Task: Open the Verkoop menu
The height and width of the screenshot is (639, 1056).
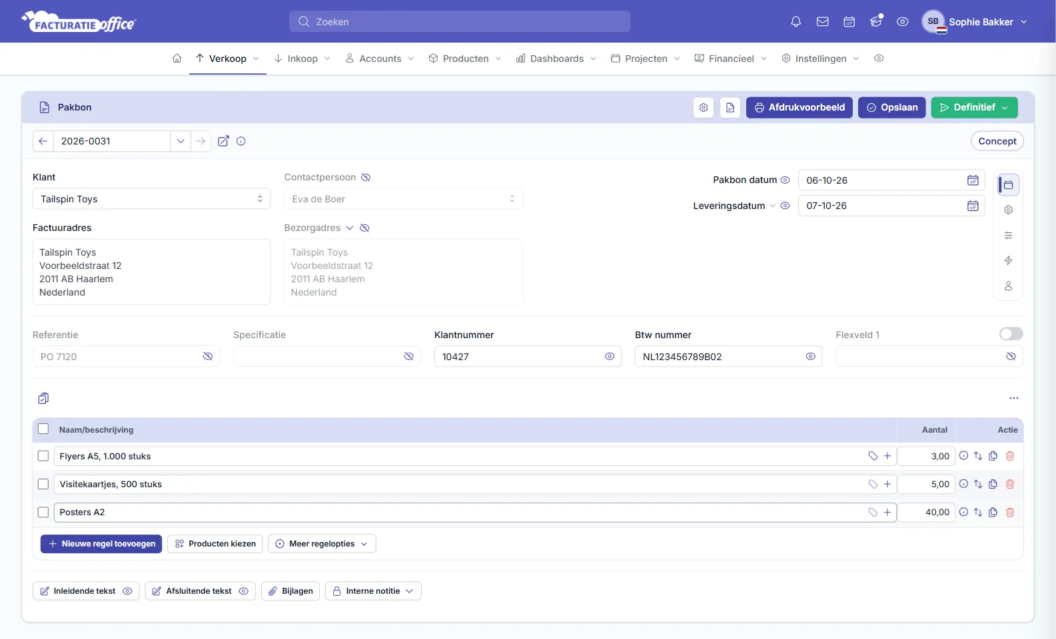Action: 228,59
